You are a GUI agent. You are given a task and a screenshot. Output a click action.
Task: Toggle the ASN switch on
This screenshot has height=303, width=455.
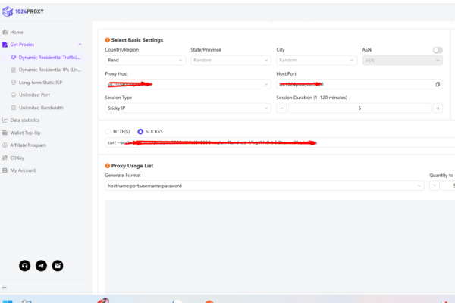point(438,49)
